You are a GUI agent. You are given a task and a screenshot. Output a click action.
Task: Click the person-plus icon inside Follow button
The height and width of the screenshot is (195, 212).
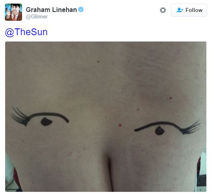(180, 10)
